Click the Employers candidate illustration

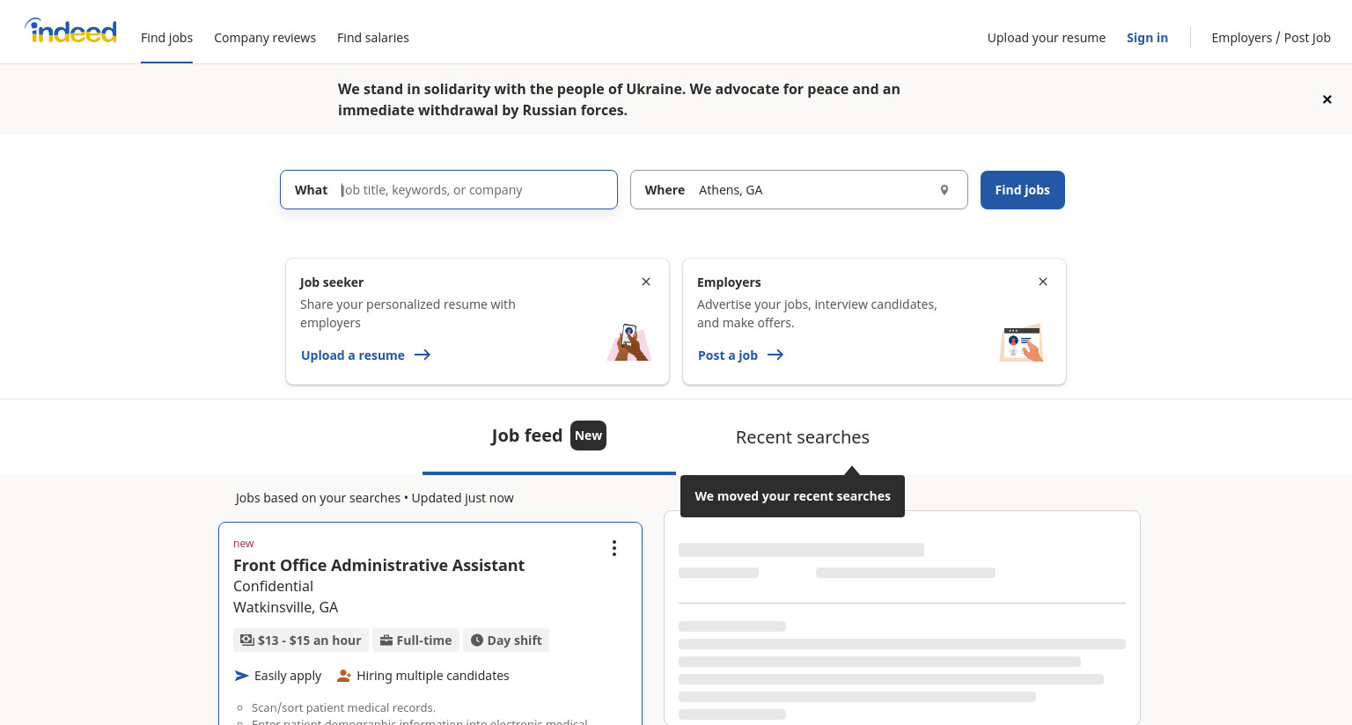coord(1022,343)
